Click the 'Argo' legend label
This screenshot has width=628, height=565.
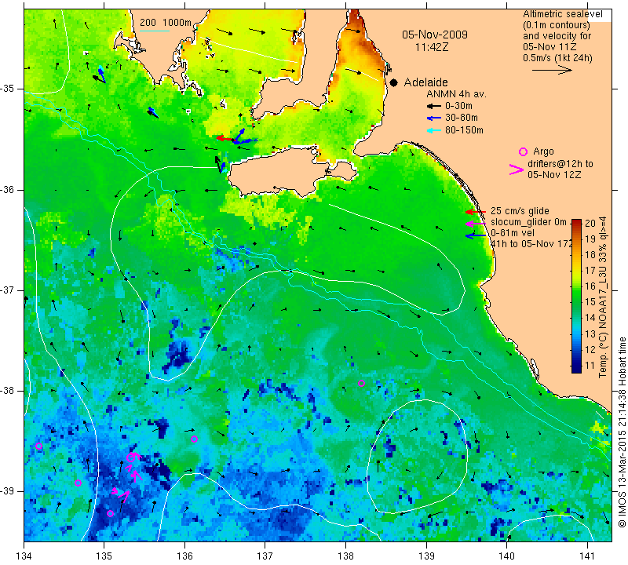click(543, 151)
